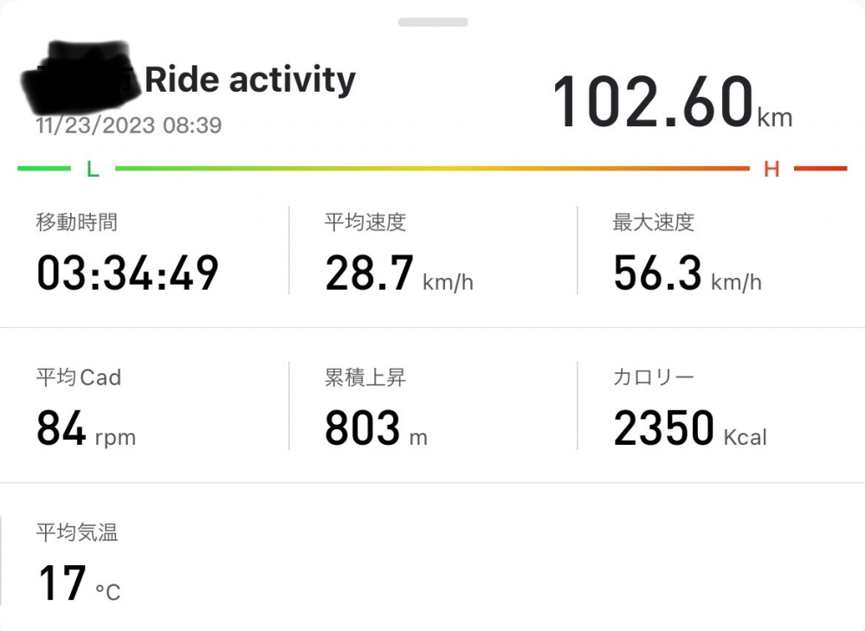Tap the 03:34:49 moving time value

[127, 274]
